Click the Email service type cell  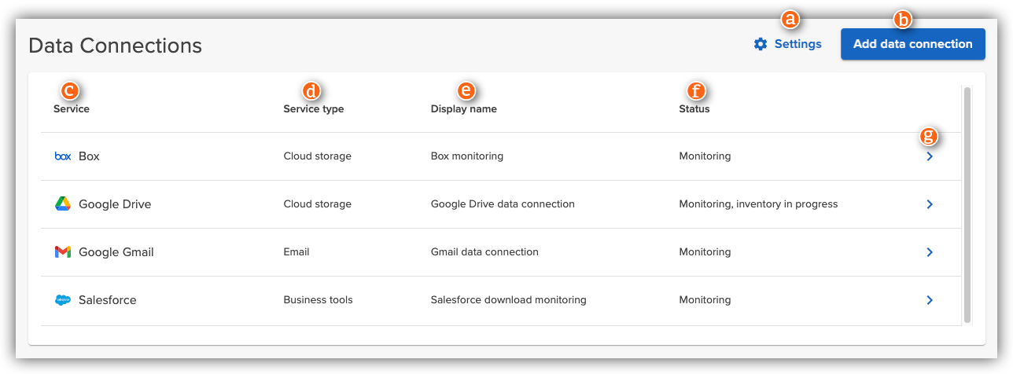pos(297,252)
